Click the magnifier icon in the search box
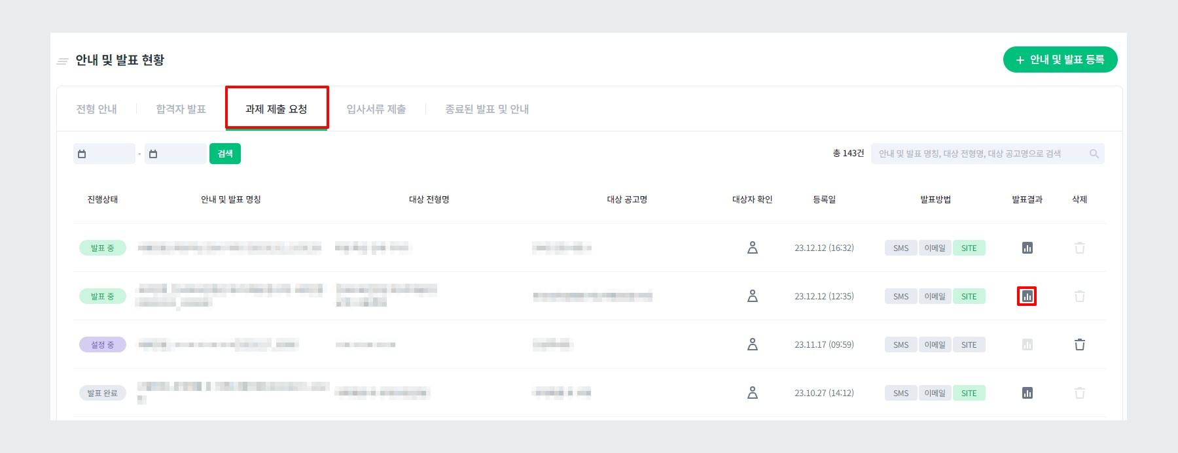 [x=1092, y=153]
